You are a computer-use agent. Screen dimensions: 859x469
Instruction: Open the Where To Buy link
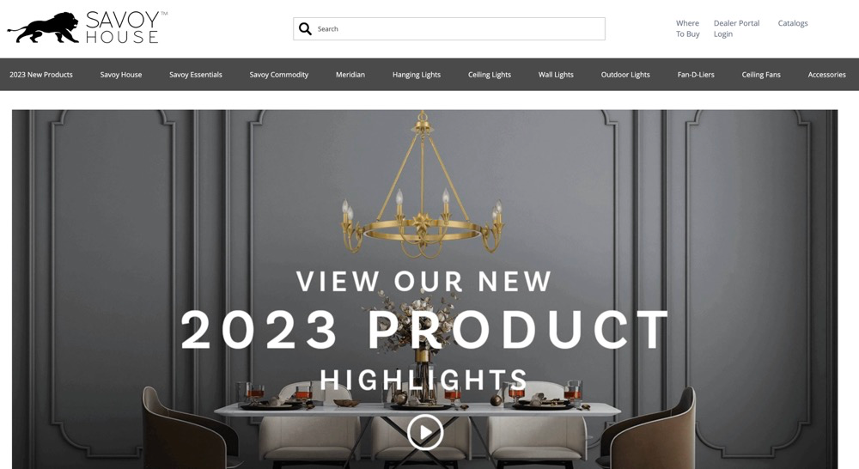tap(687, 28)
